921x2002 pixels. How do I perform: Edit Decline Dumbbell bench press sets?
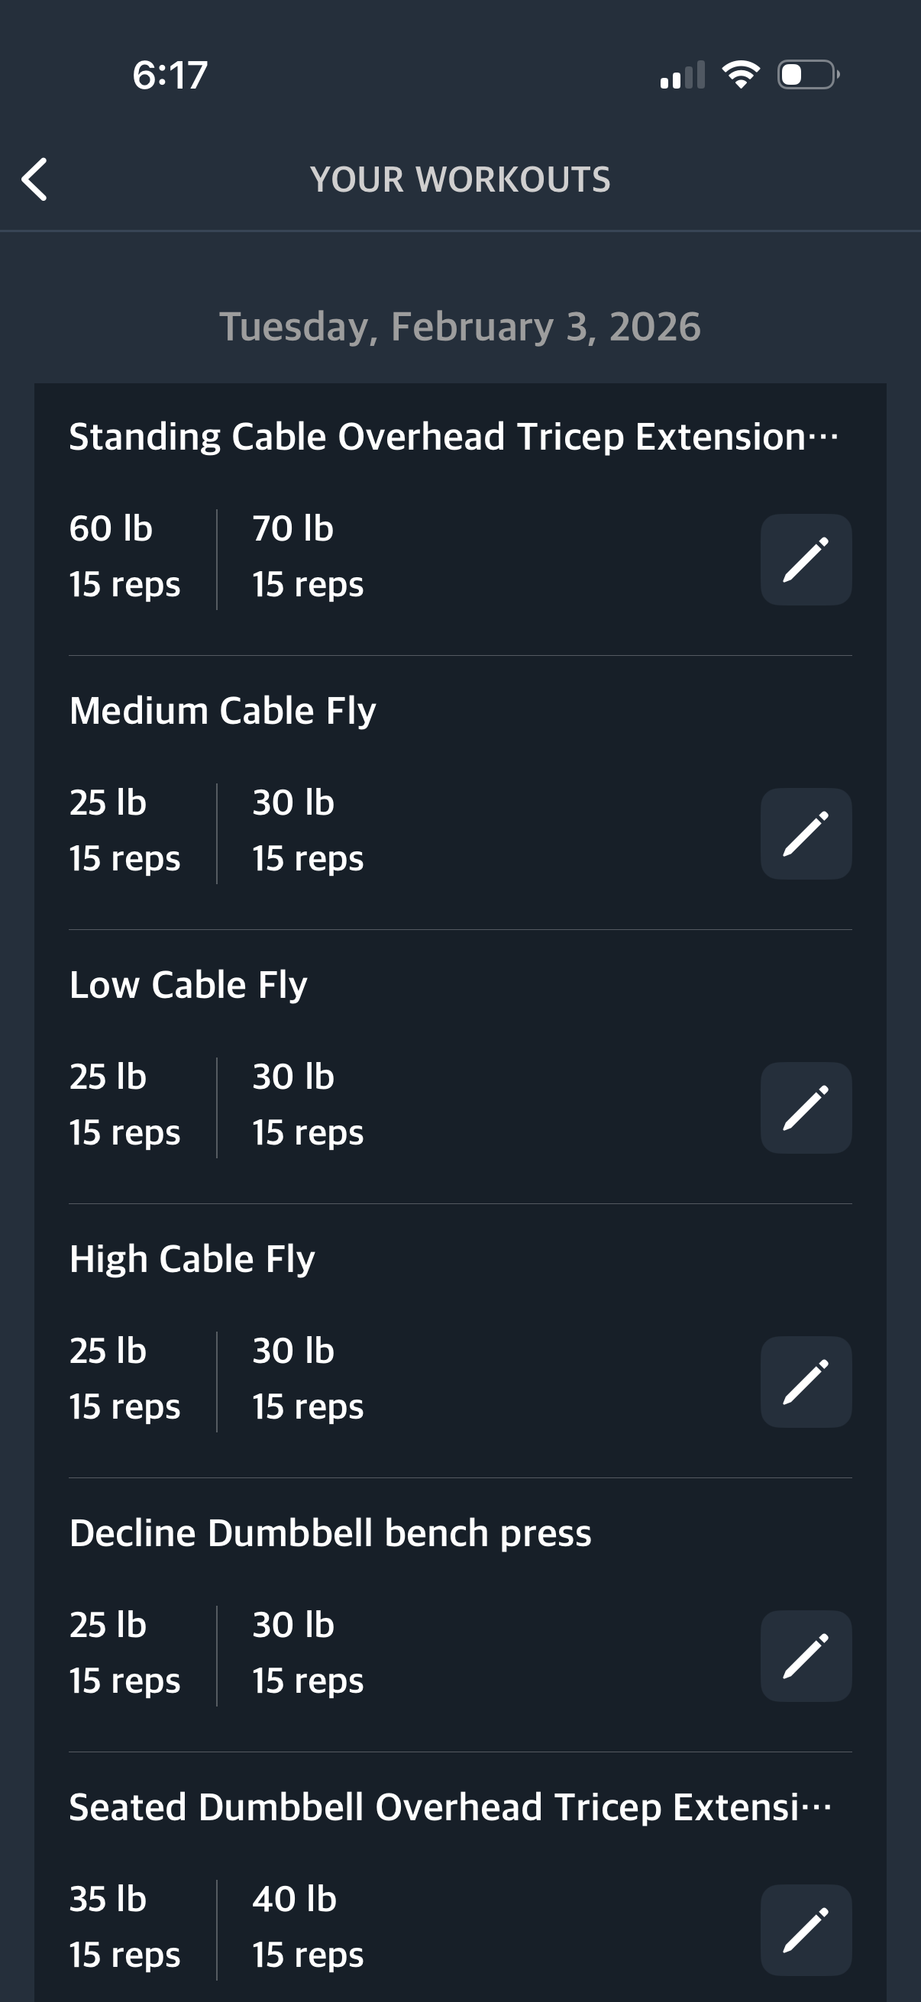805,1656
